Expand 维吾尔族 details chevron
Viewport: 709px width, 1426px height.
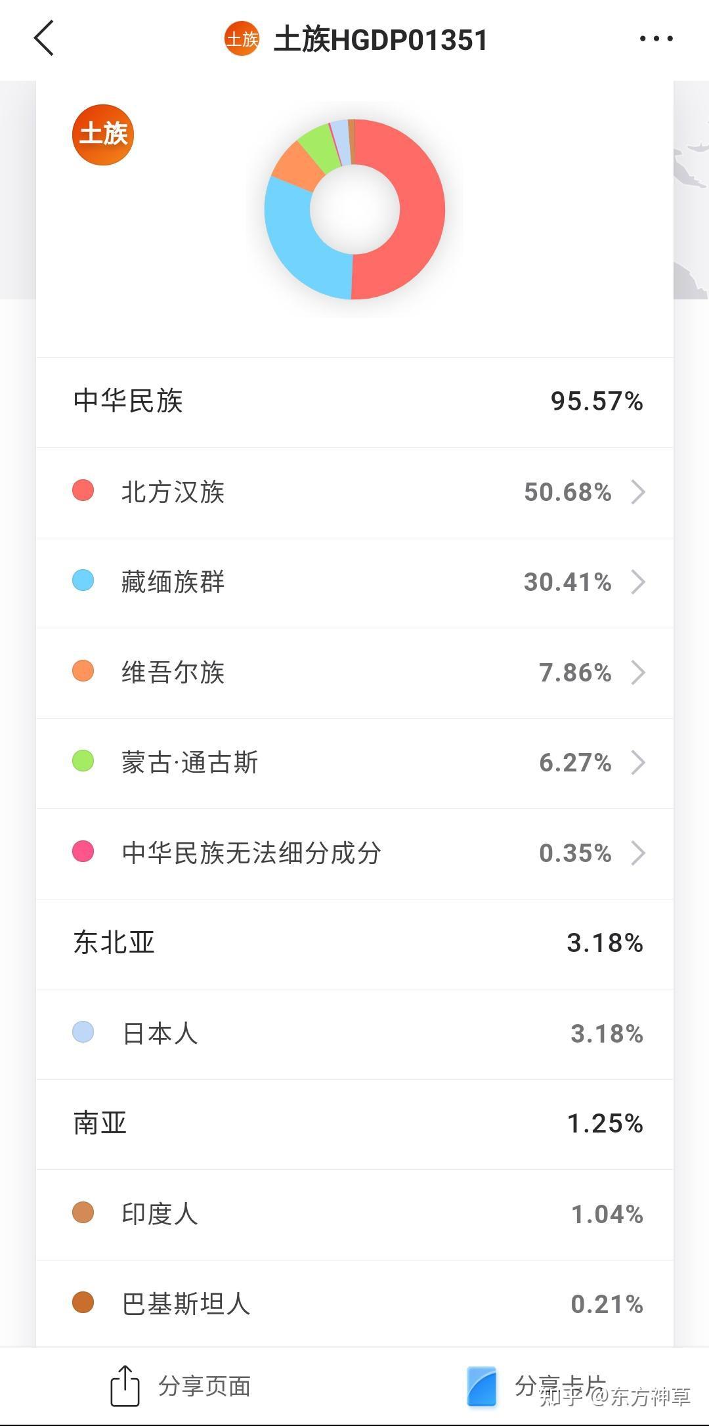click(x=637, y=672)
